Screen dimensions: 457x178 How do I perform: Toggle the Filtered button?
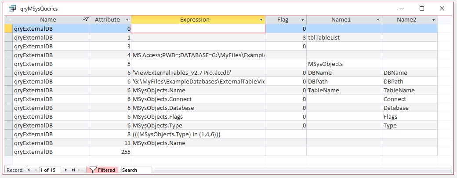point(102,170)
